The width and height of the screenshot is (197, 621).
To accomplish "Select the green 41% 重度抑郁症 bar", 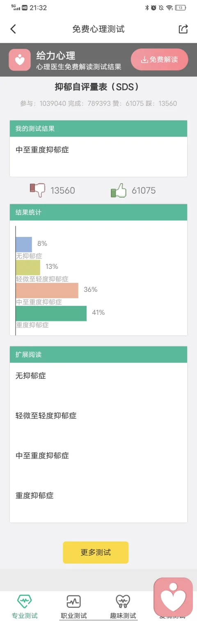I will click(51, 313).
